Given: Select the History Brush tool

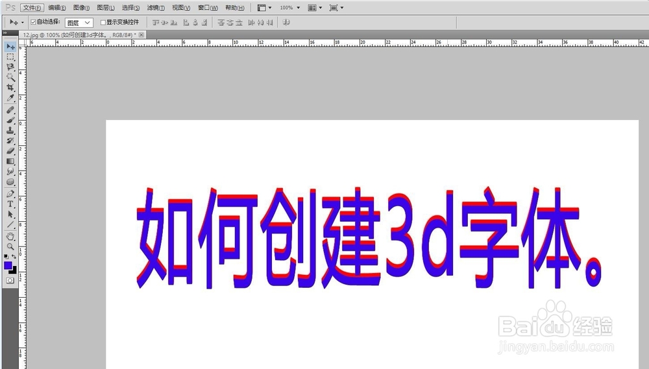Looking at the screenshot, I should pos(10,141).
